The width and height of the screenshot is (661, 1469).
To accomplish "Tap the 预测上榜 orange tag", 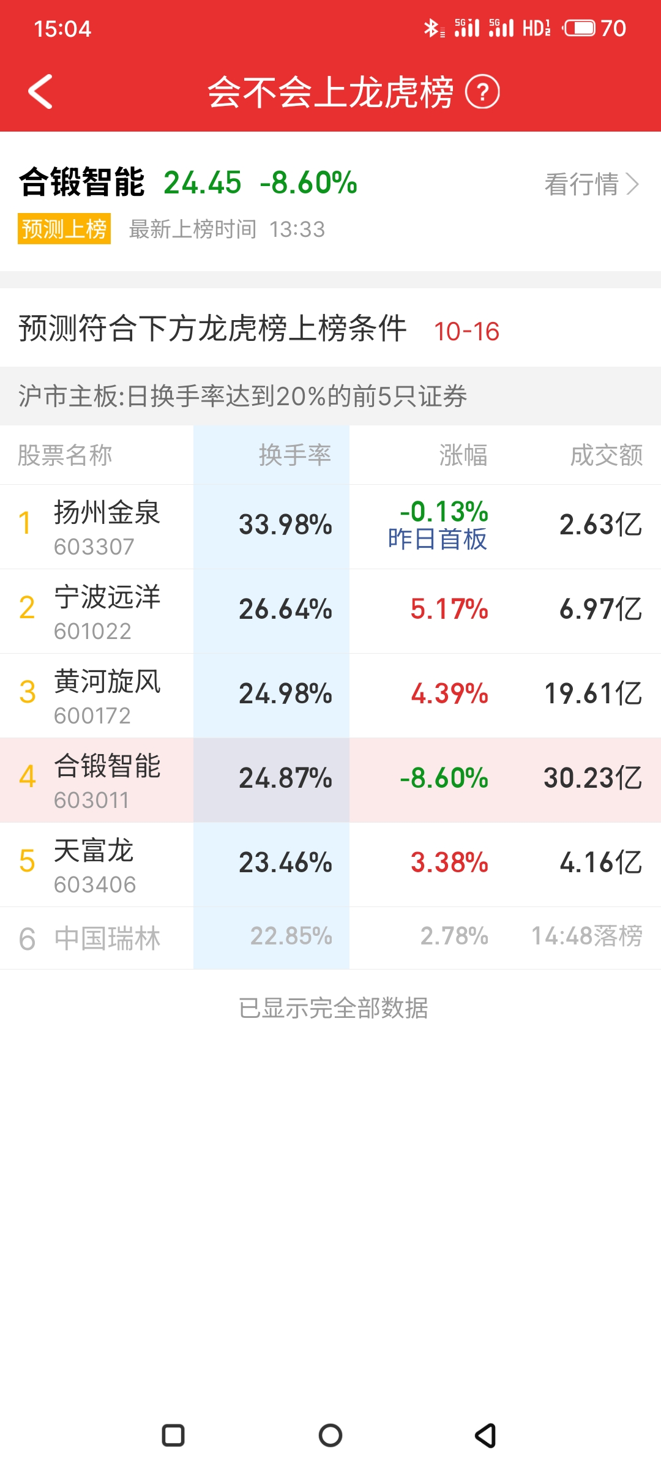I will pyautogui.click(x=64, y=229).
